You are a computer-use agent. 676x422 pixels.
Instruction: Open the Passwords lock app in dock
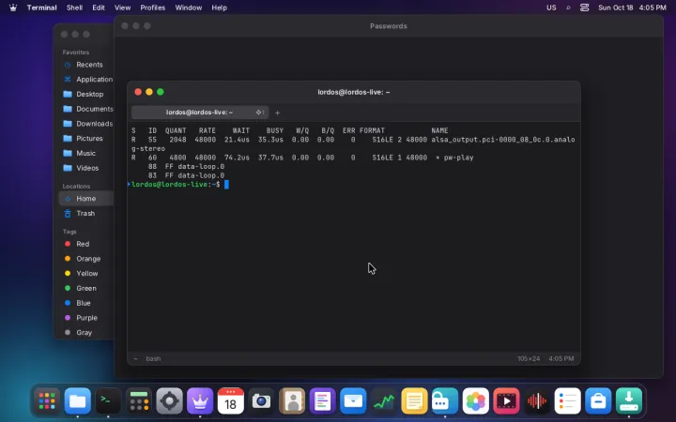point(445,401)
